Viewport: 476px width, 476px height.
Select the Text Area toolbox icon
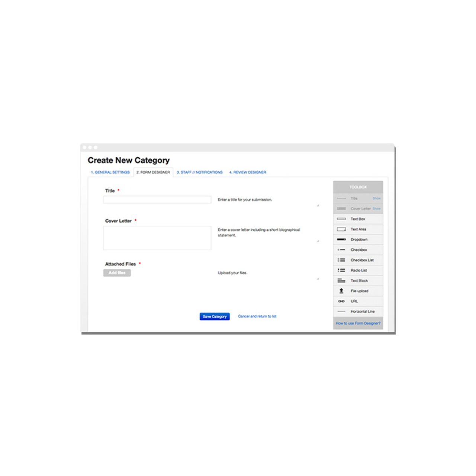coord(341,229)
